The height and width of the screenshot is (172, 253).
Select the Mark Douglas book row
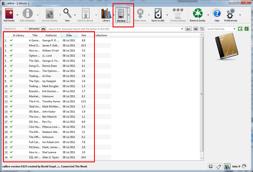(58, 86)
